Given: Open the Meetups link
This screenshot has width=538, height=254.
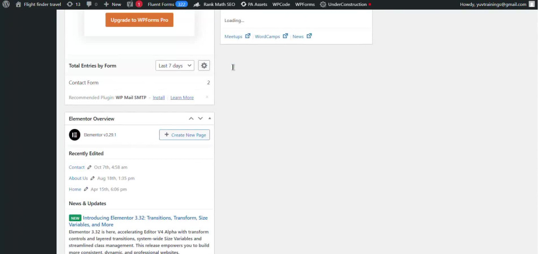Looking at the screenshot, I should pyautogui.click(x=233, y=37).
